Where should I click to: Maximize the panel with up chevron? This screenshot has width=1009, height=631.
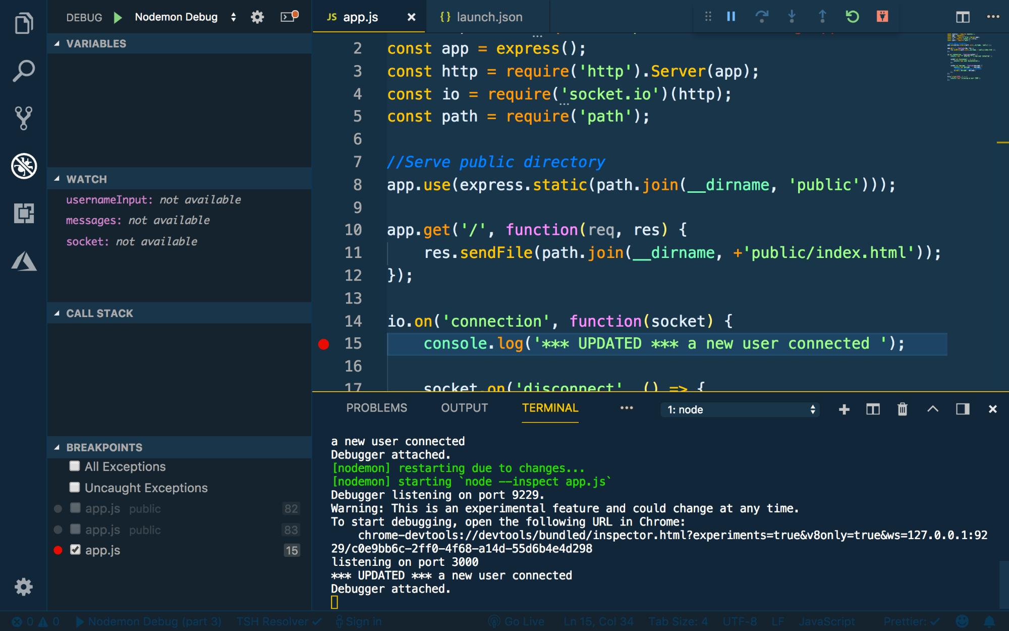click(933, 409)
